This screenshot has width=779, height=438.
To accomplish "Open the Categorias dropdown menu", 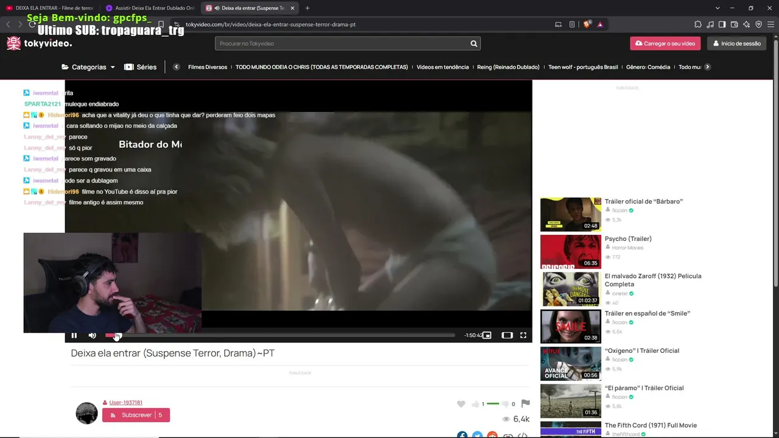I will pyautogui.click(x=88, y=67).
